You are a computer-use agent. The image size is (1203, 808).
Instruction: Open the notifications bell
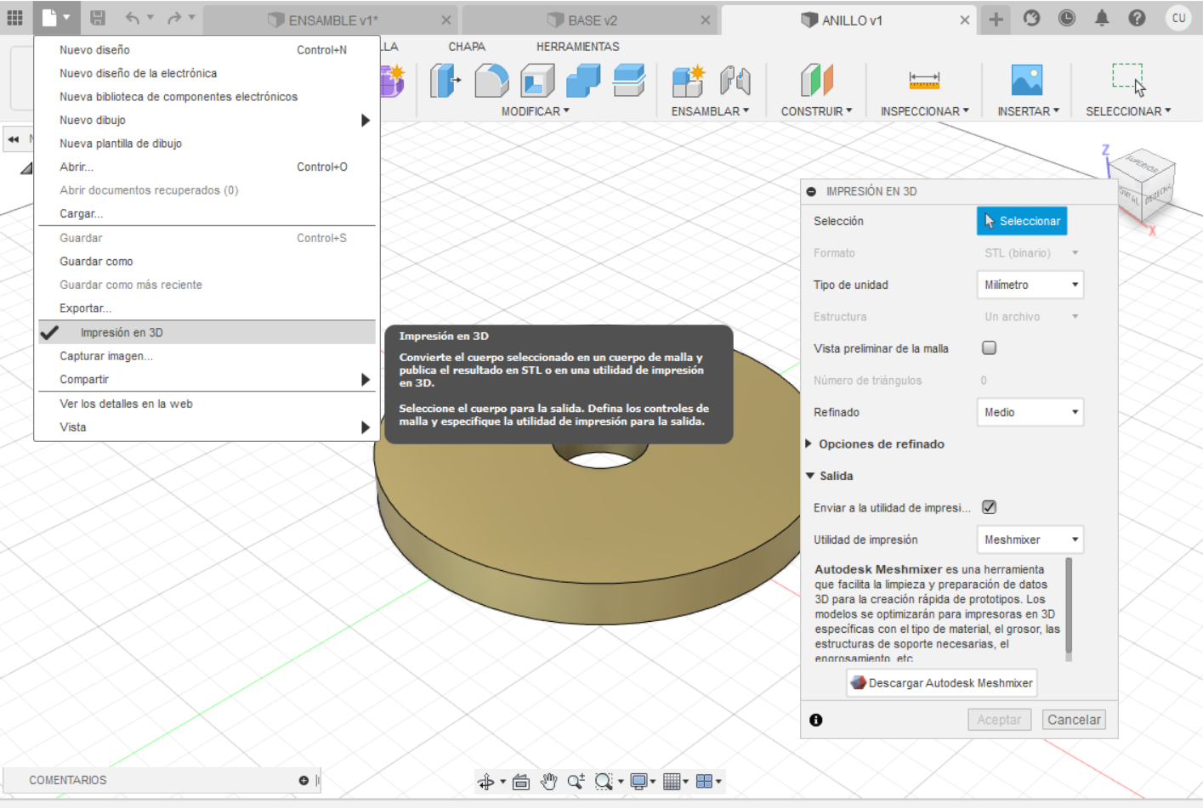[x=1102, y=18]
